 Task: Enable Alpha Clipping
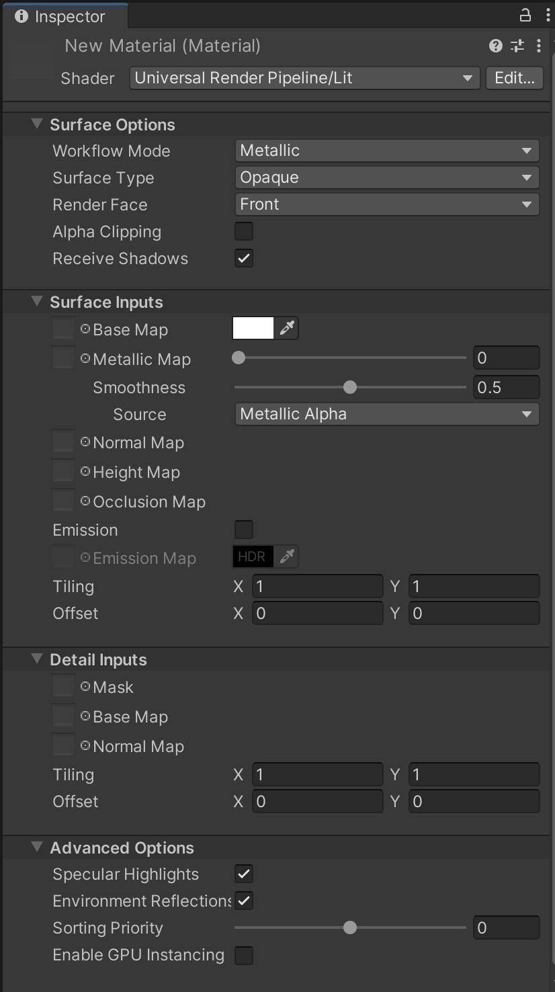(243, 231)
